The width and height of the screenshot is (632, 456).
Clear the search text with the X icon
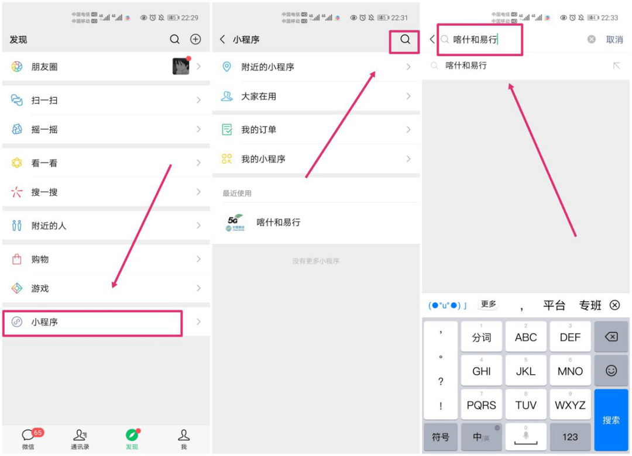592,39
